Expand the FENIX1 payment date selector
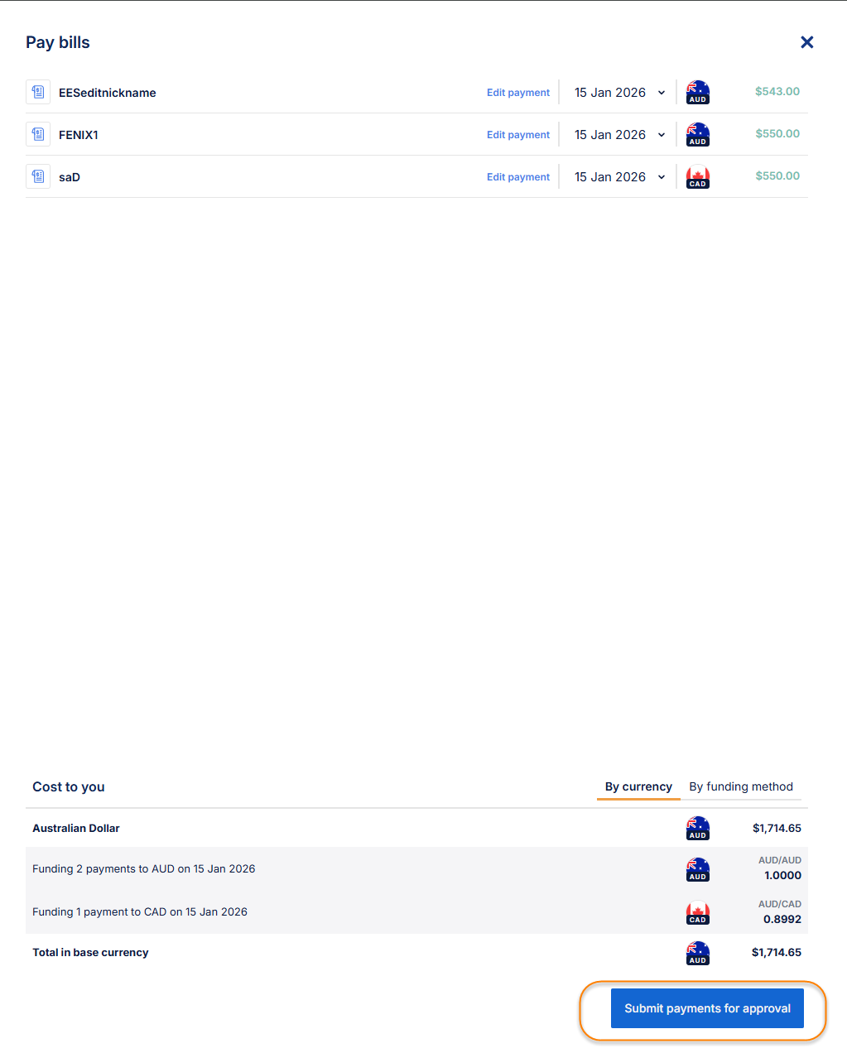 pos(619,135)
